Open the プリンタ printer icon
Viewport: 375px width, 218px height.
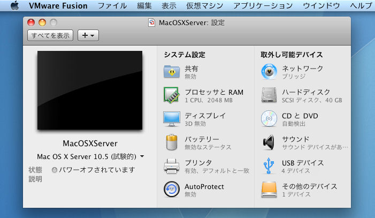pos(171,166)
